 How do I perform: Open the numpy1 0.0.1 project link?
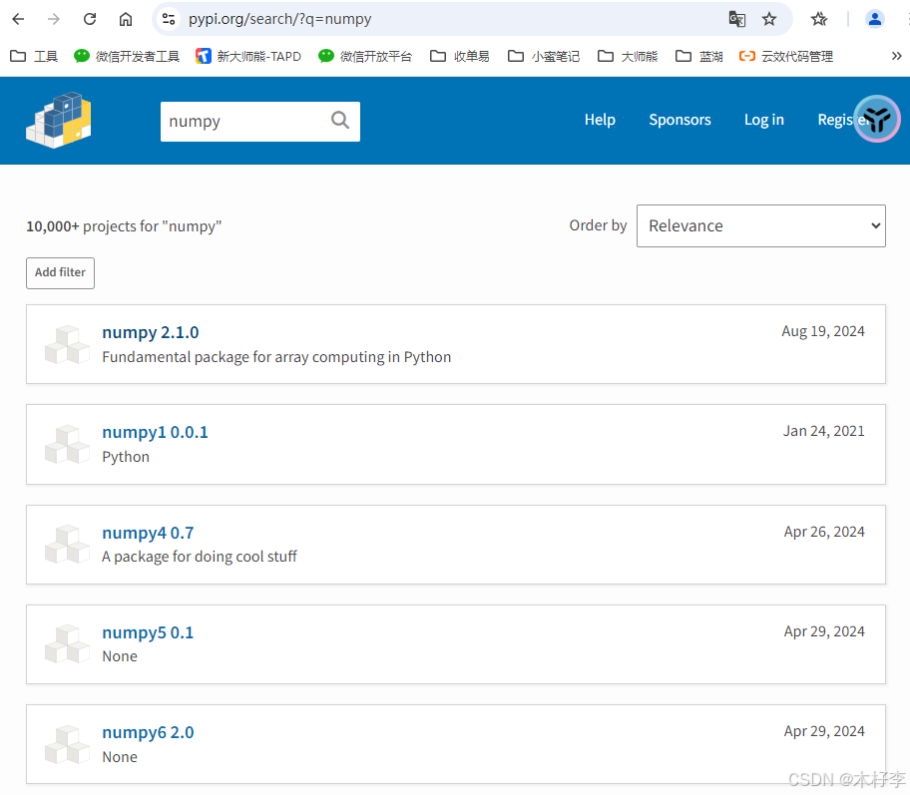pos(155,432)
